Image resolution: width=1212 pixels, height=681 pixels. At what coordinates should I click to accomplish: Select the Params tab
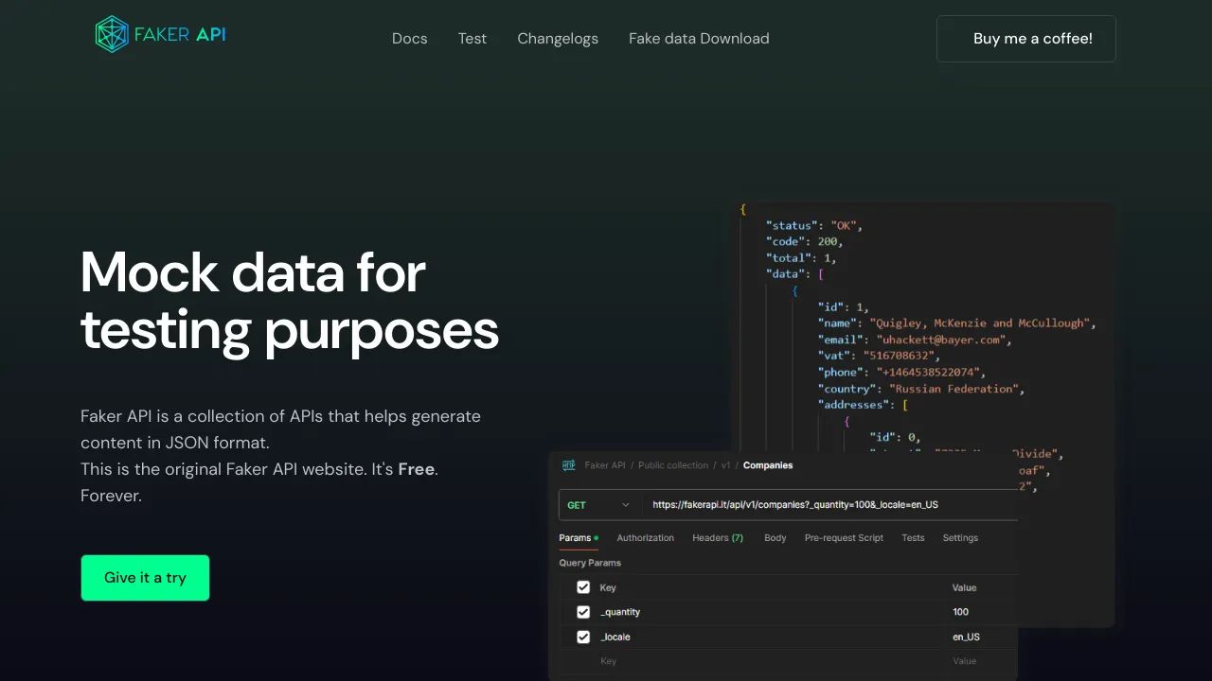tap(578, 537)
